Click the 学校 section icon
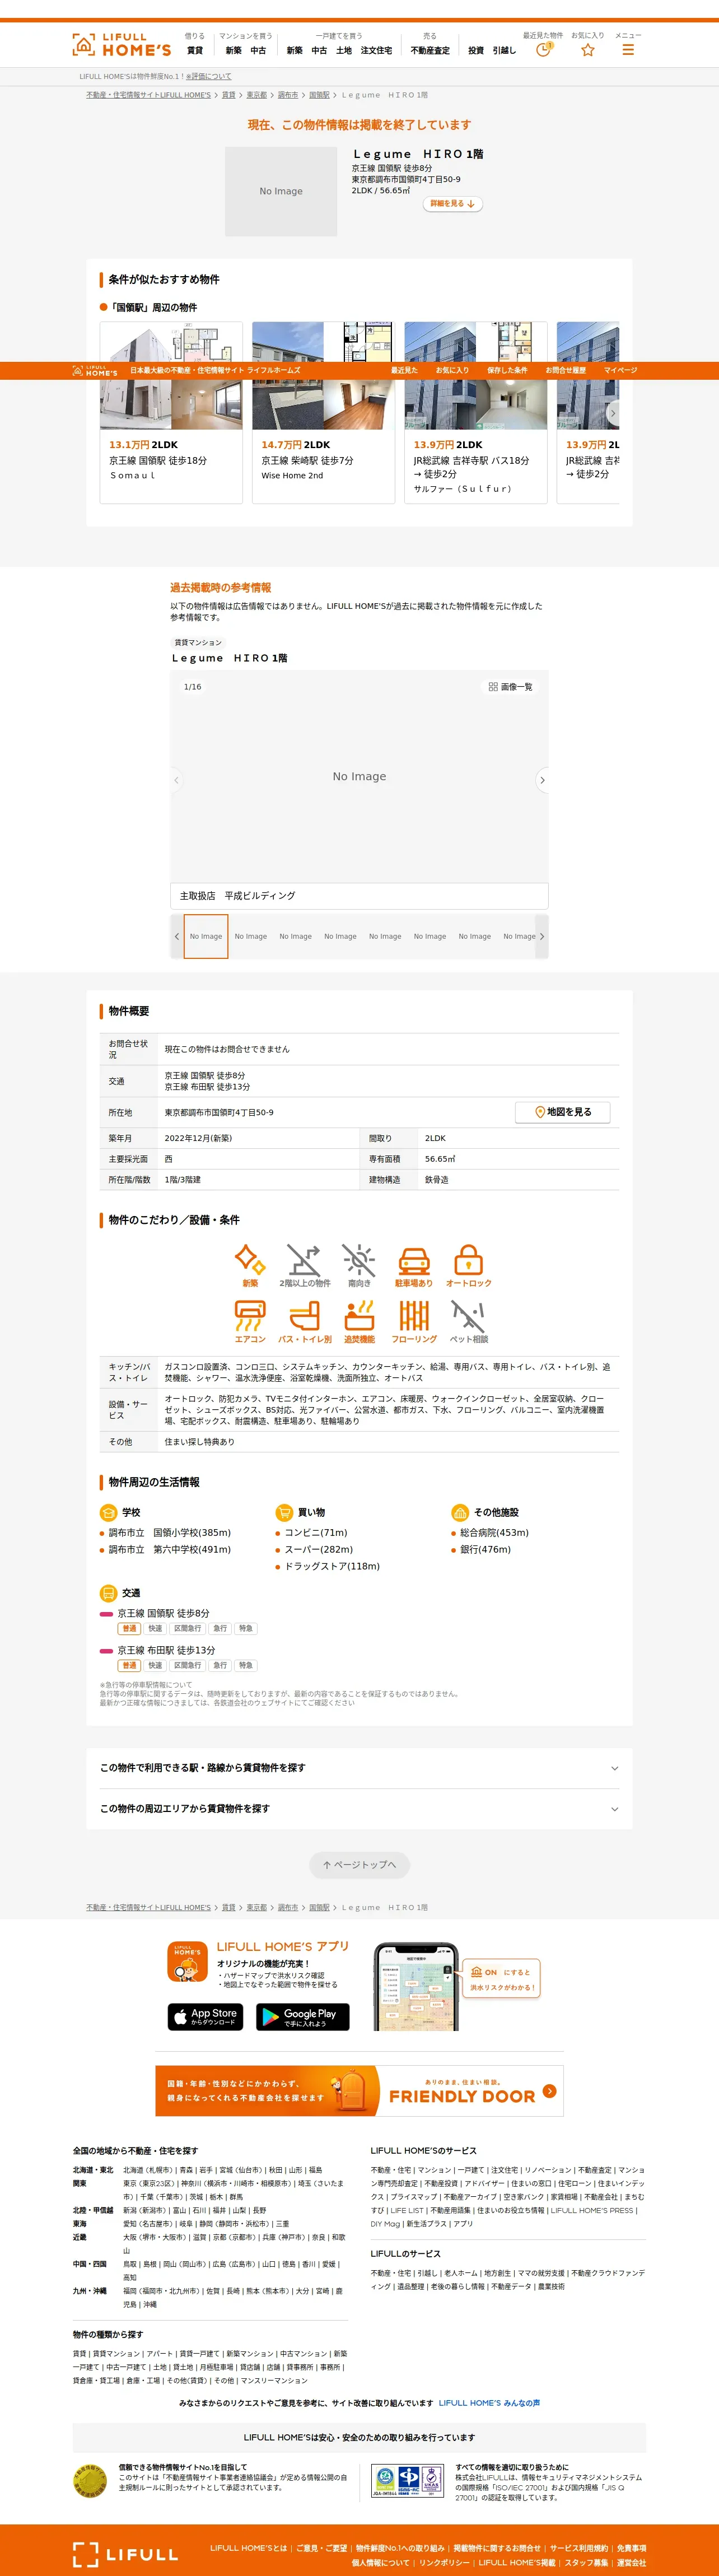719x2576 pixels. 108,1512
